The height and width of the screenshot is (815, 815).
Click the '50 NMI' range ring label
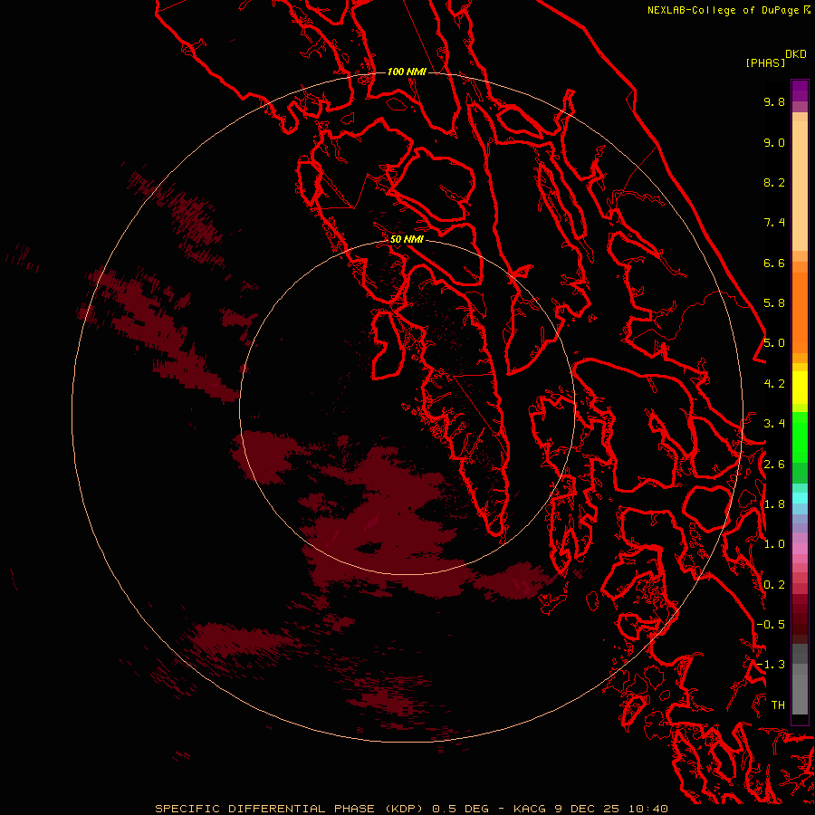[x=407, y=239]
